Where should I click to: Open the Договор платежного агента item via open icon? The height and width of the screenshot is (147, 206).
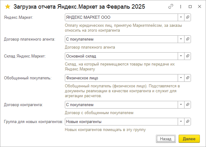click(188, 39)
